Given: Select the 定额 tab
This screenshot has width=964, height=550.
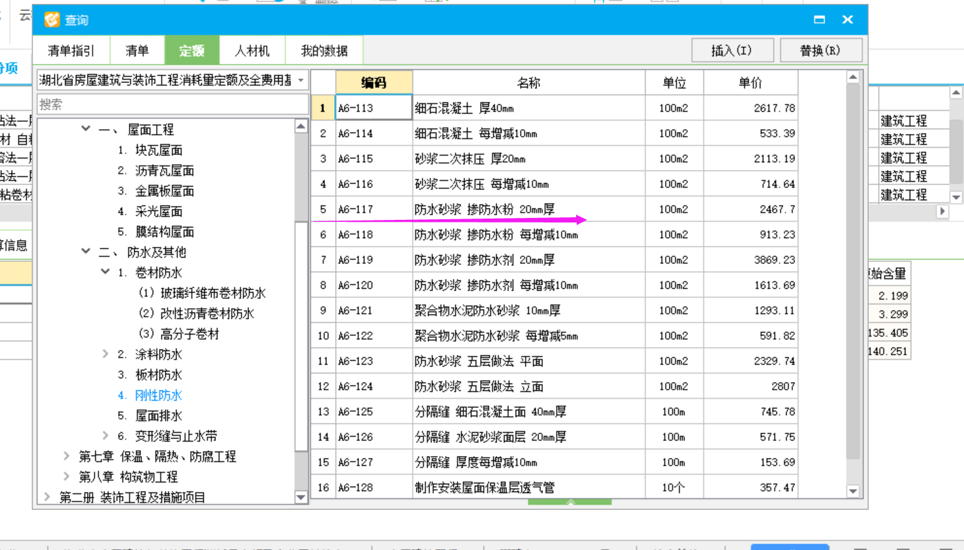Looking at the screenshot, I should (x=192, y=51).
